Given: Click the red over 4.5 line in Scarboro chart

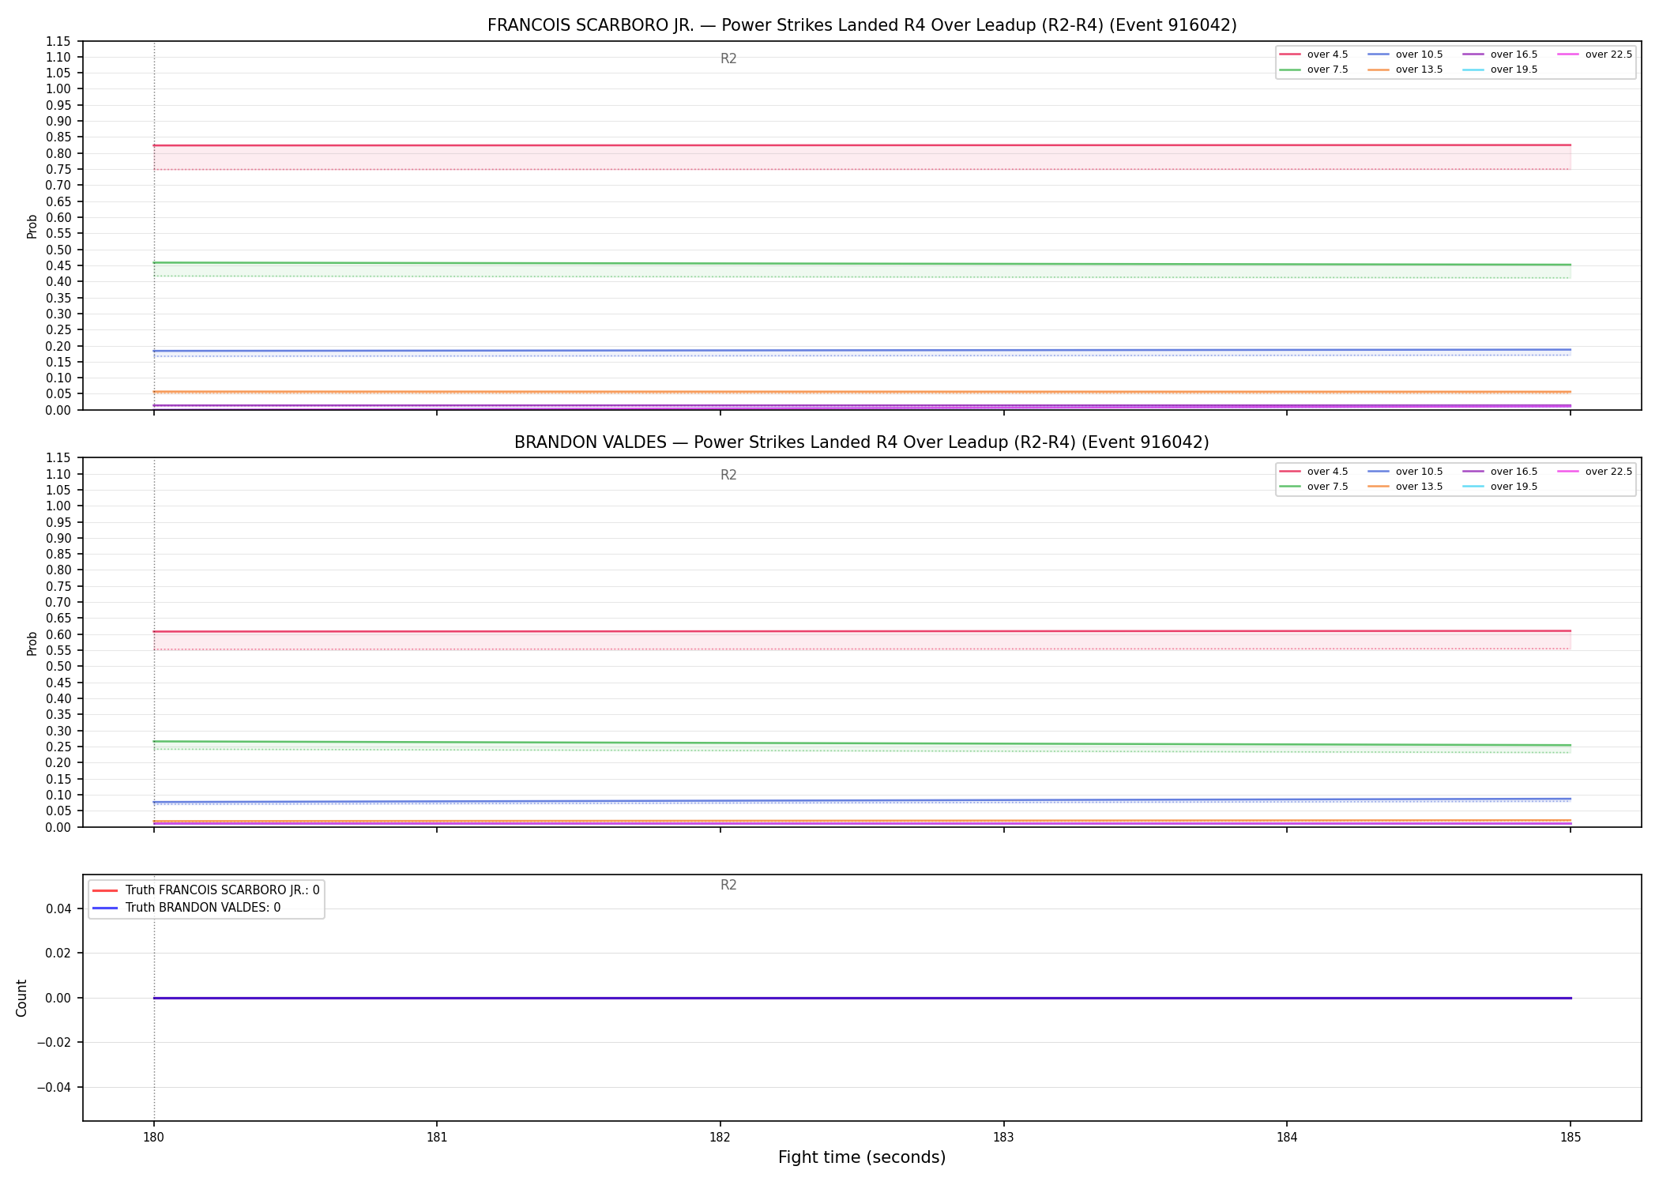Looking at the screenshot, I should pyautogui.click(x=862, y=145).
